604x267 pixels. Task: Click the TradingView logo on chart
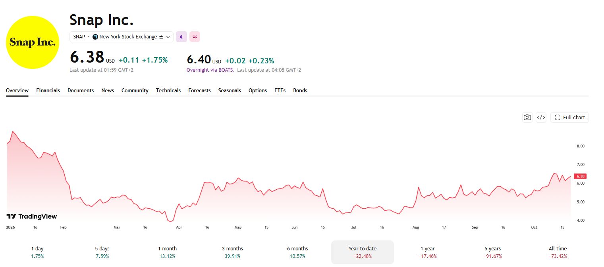pos(31,216)
